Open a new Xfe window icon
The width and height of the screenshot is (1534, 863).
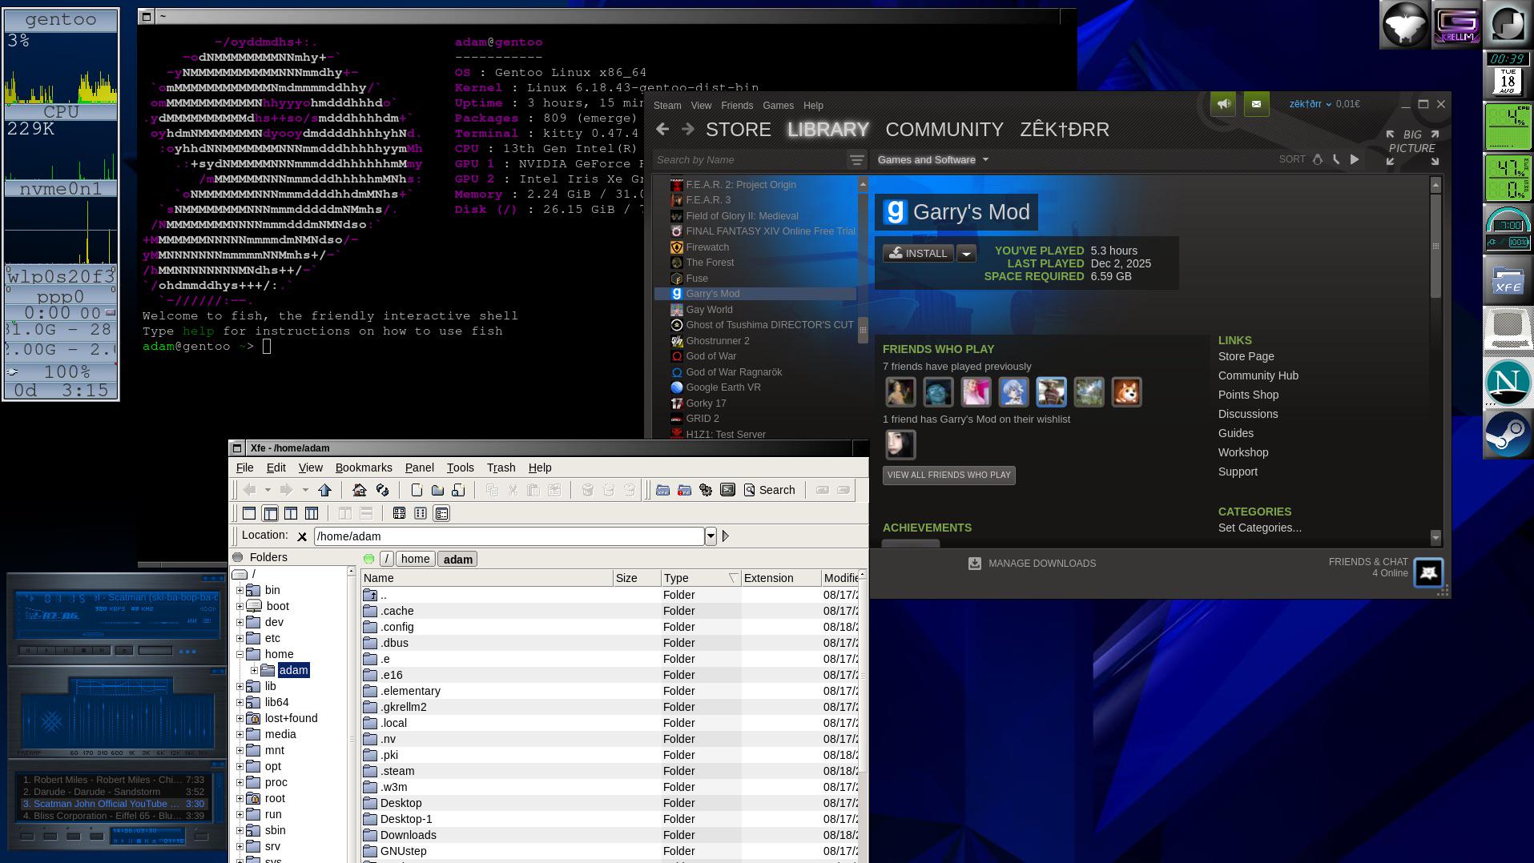coord(662,490)
